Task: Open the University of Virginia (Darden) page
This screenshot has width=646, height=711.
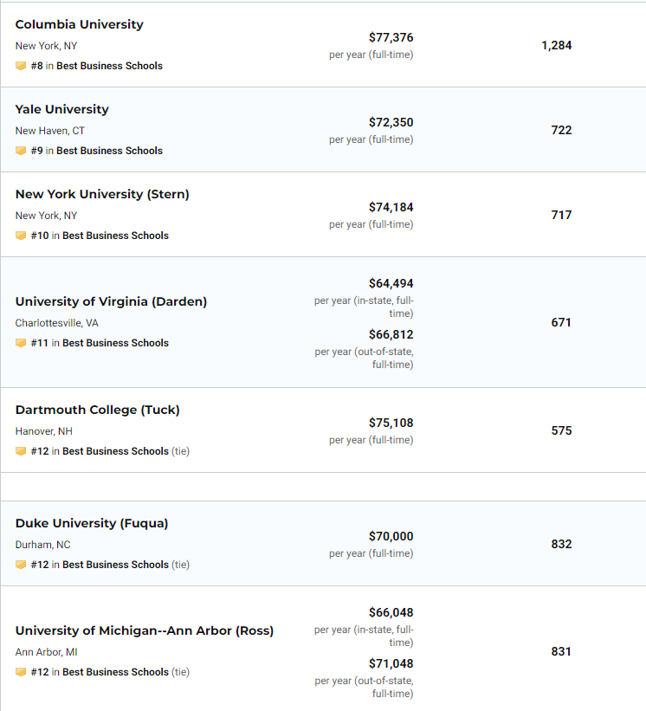Action: coord(111,301)
